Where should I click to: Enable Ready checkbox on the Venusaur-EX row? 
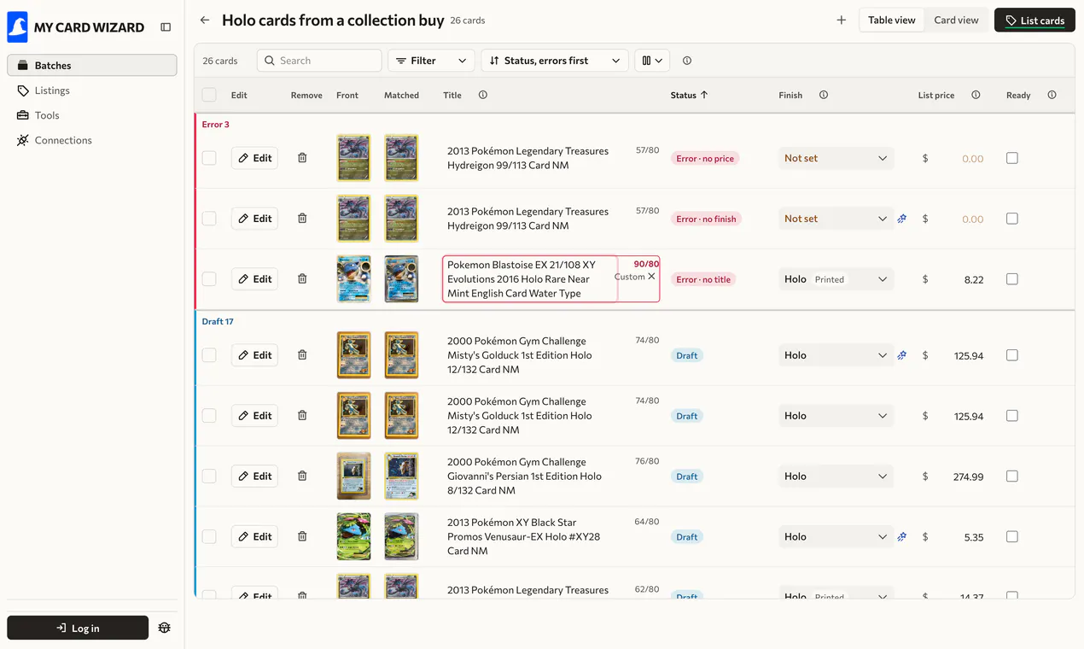[x=1012, y=536]
